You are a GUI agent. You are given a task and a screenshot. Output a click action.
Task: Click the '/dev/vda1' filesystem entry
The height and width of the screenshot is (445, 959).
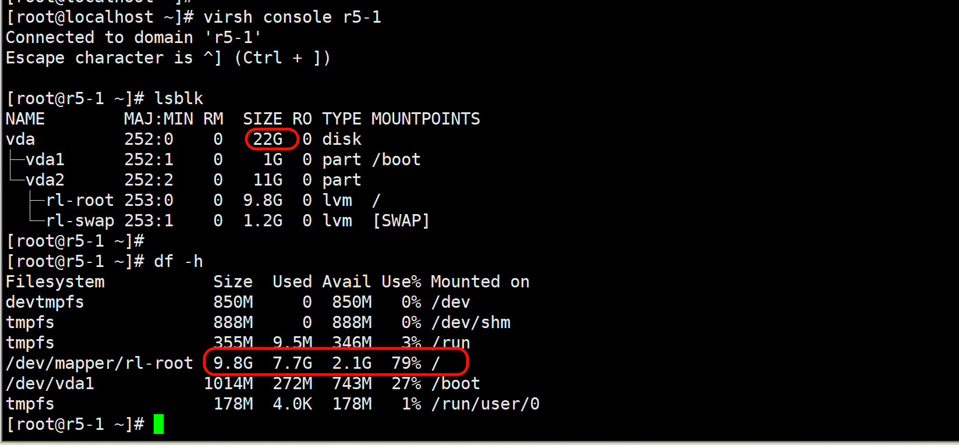[x=49, y=384]
